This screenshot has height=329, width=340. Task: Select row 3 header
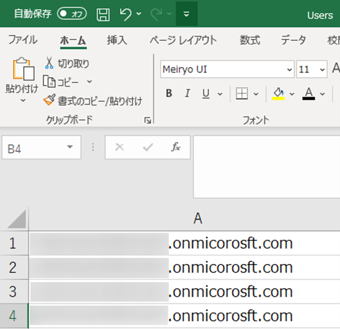(14, 291)
